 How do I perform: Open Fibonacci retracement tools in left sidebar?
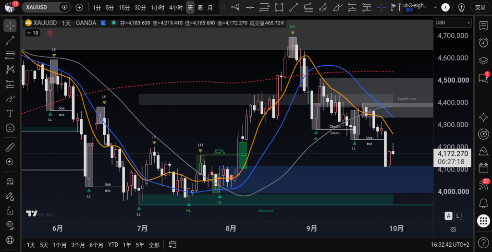tap(10, 55)
